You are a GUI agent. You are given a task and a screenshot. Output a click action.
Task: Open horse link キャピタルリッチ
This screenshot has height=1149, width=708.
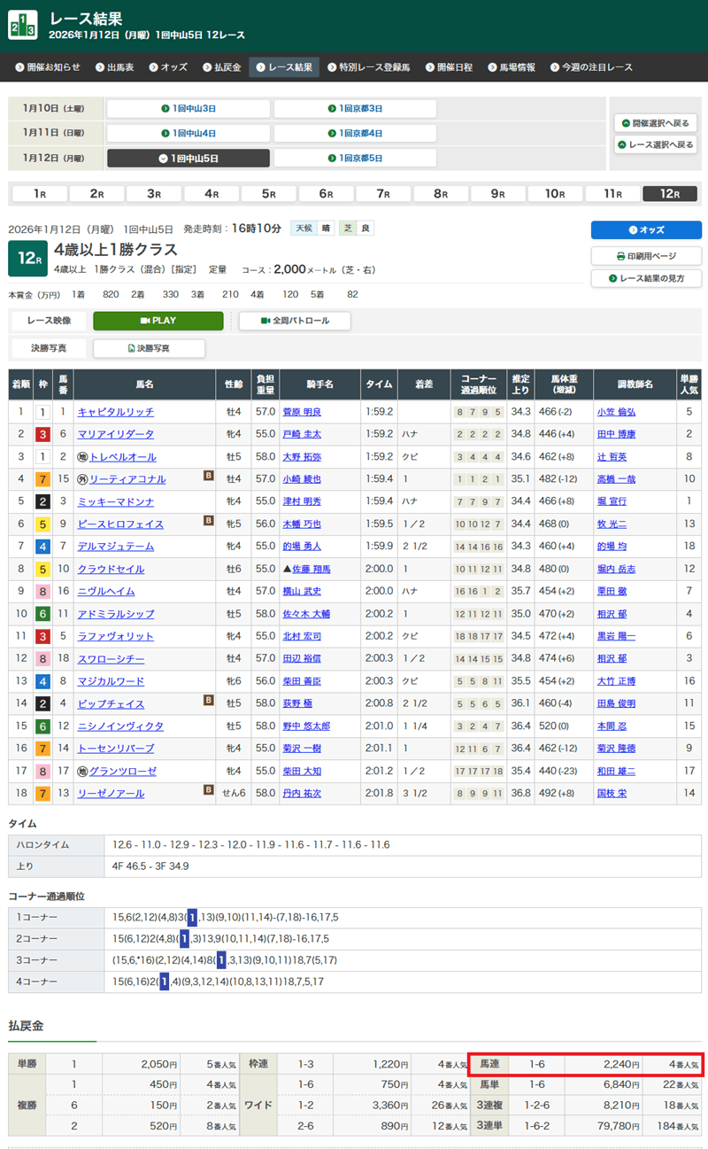click(115, 412)
